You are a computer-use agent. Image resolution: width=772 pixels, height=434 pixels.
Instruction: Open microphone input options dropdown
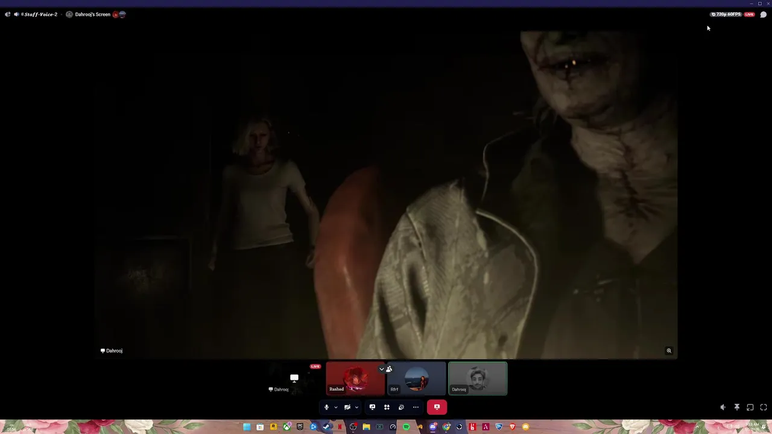click(336, 407)
